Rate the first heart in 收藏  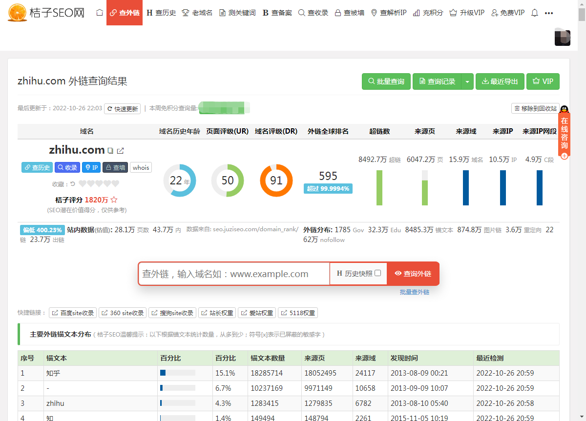[83, 184]
